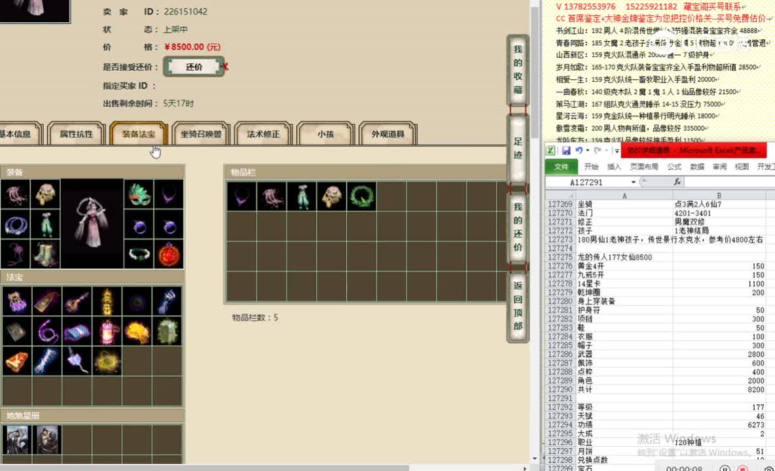Open 我的还价 in the side panel

518,227
